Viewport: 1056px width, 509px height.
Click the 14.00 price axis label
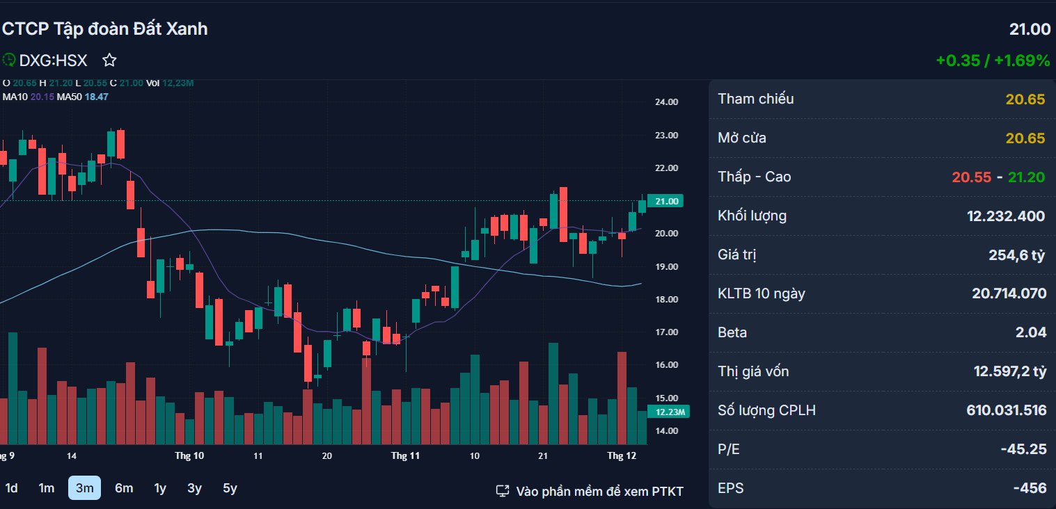click(666, 431)
